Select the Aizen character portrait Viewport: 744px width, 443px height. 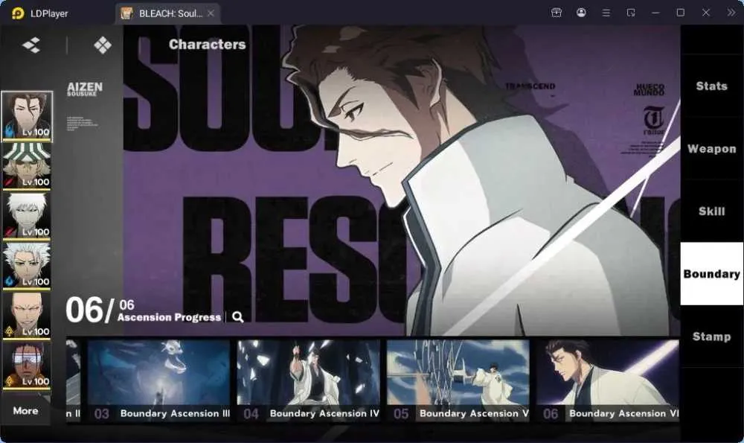[x=27, y=116]
